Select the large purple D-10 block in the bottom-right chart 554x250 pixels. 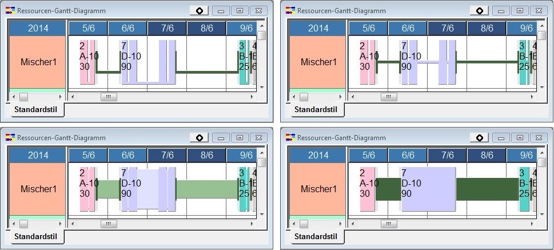tap(428, 189)
